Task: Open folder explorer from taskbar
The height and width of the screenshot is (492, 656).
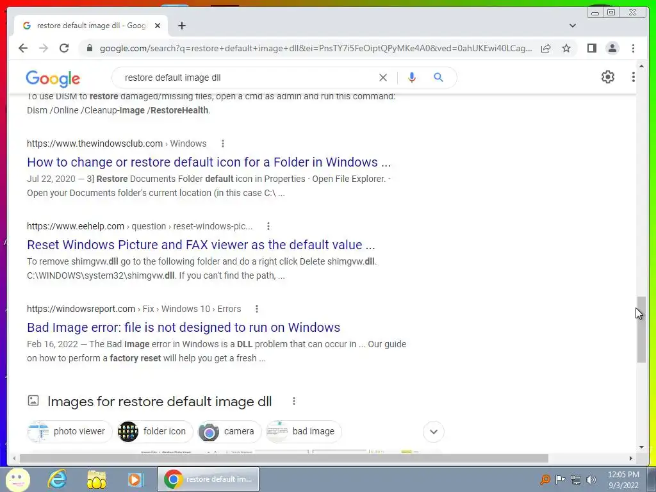Action: [96, 479]
